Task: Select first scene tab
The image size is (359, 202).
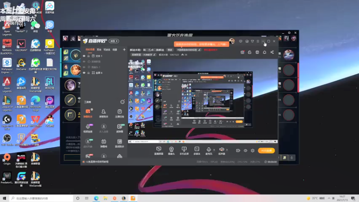Action: pyautogui.click(x=90, y=49)
